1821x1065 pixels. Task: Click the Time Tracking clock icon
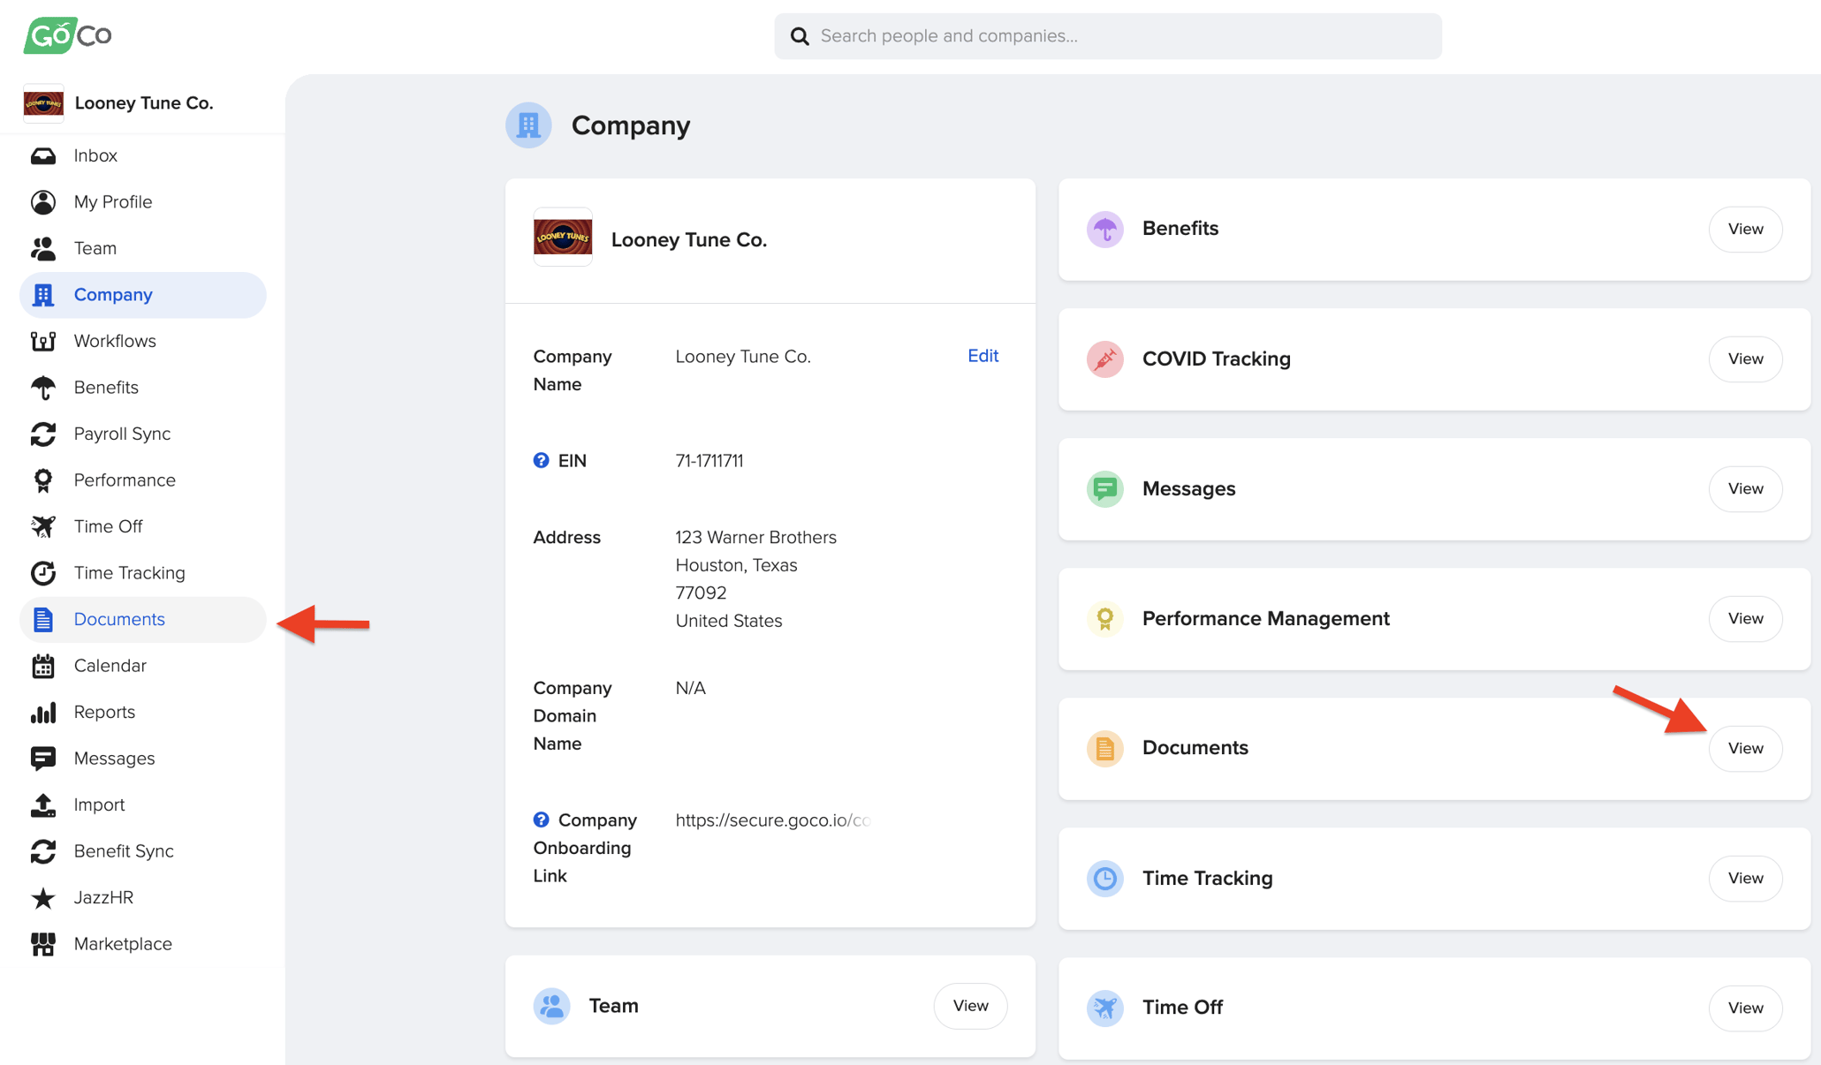click(x=44, y=572)
